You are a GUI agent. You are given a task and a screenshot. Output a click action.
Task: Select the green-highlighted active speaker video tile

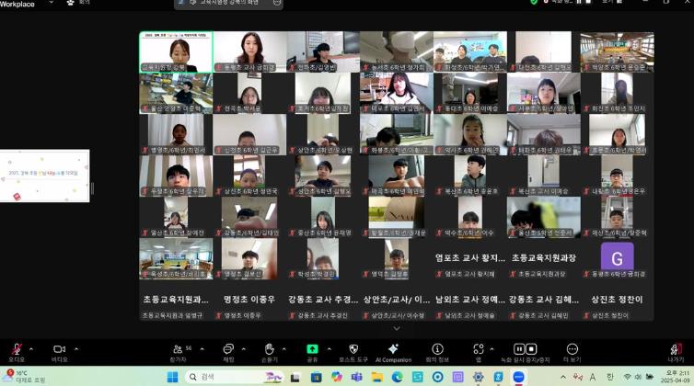[176, 51]
